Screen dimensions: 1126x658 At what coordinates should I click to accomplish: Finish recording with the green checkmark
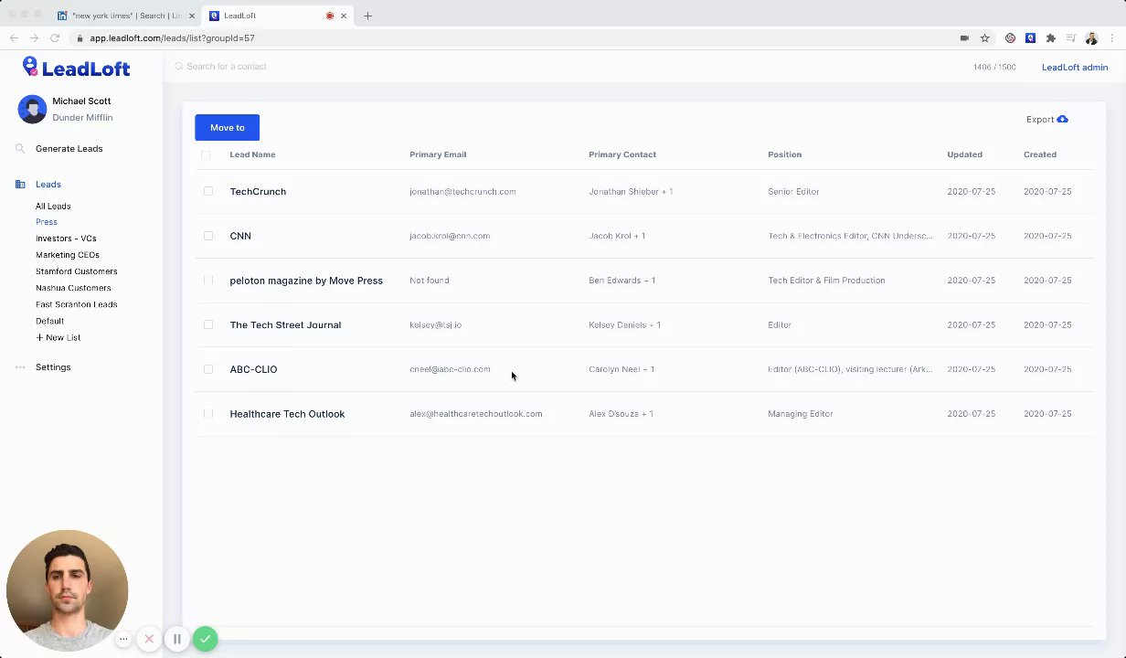pos(206,639)
